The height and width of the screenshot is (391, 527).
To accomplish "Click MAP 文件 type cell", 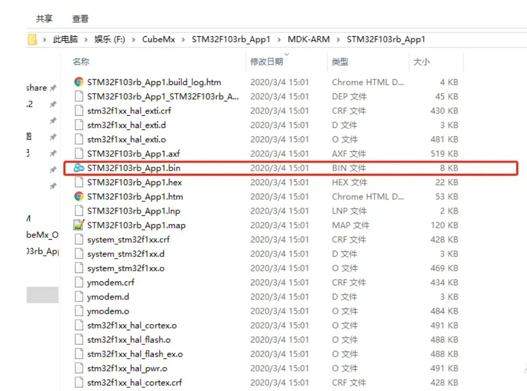I will pos(351,225).
